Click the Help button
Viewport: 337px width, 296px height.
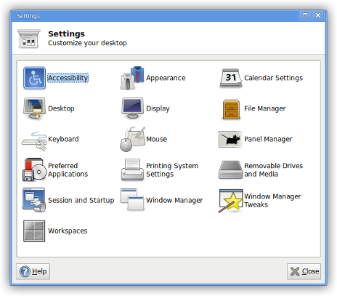[33, 271]
